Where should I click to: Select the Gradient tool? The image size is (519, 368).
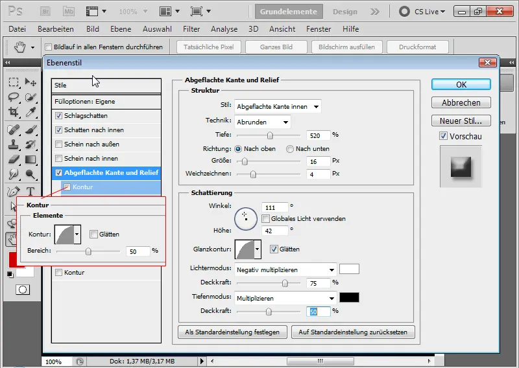point(30,159)
